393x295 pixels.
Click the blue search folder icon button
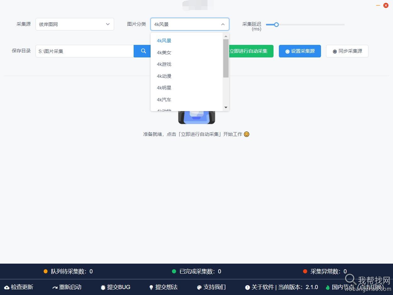click(142, 51)
